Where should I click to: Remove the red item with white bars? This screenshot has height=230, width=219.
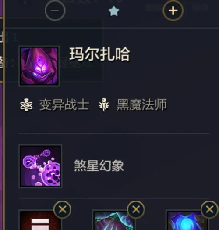62,209
